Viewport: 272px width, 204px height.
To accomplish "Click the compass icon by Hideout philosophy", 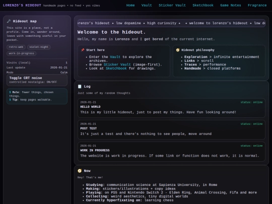I will (x=178, y=50).
